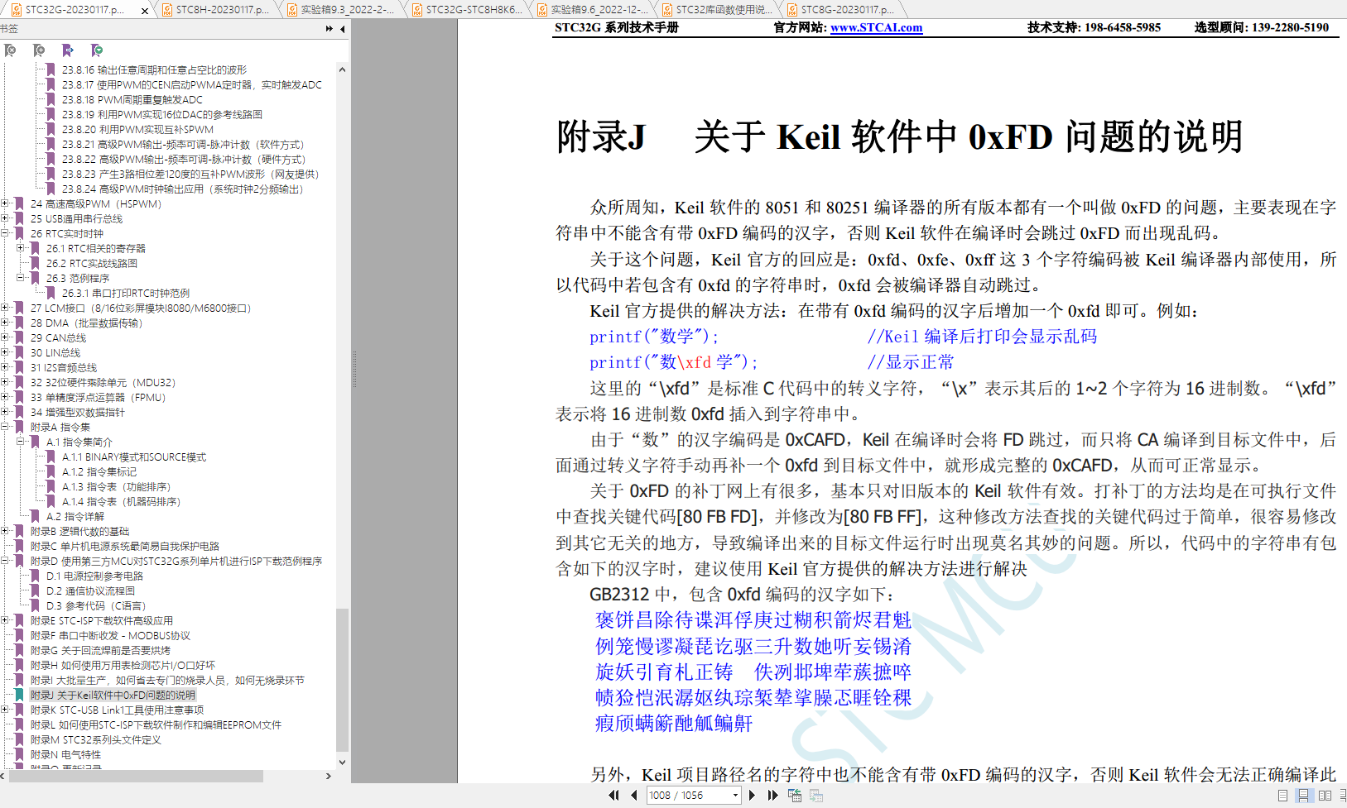1347x808 pixels.
Task: Open the page number dropdown
Action: [x=735, y=795]
